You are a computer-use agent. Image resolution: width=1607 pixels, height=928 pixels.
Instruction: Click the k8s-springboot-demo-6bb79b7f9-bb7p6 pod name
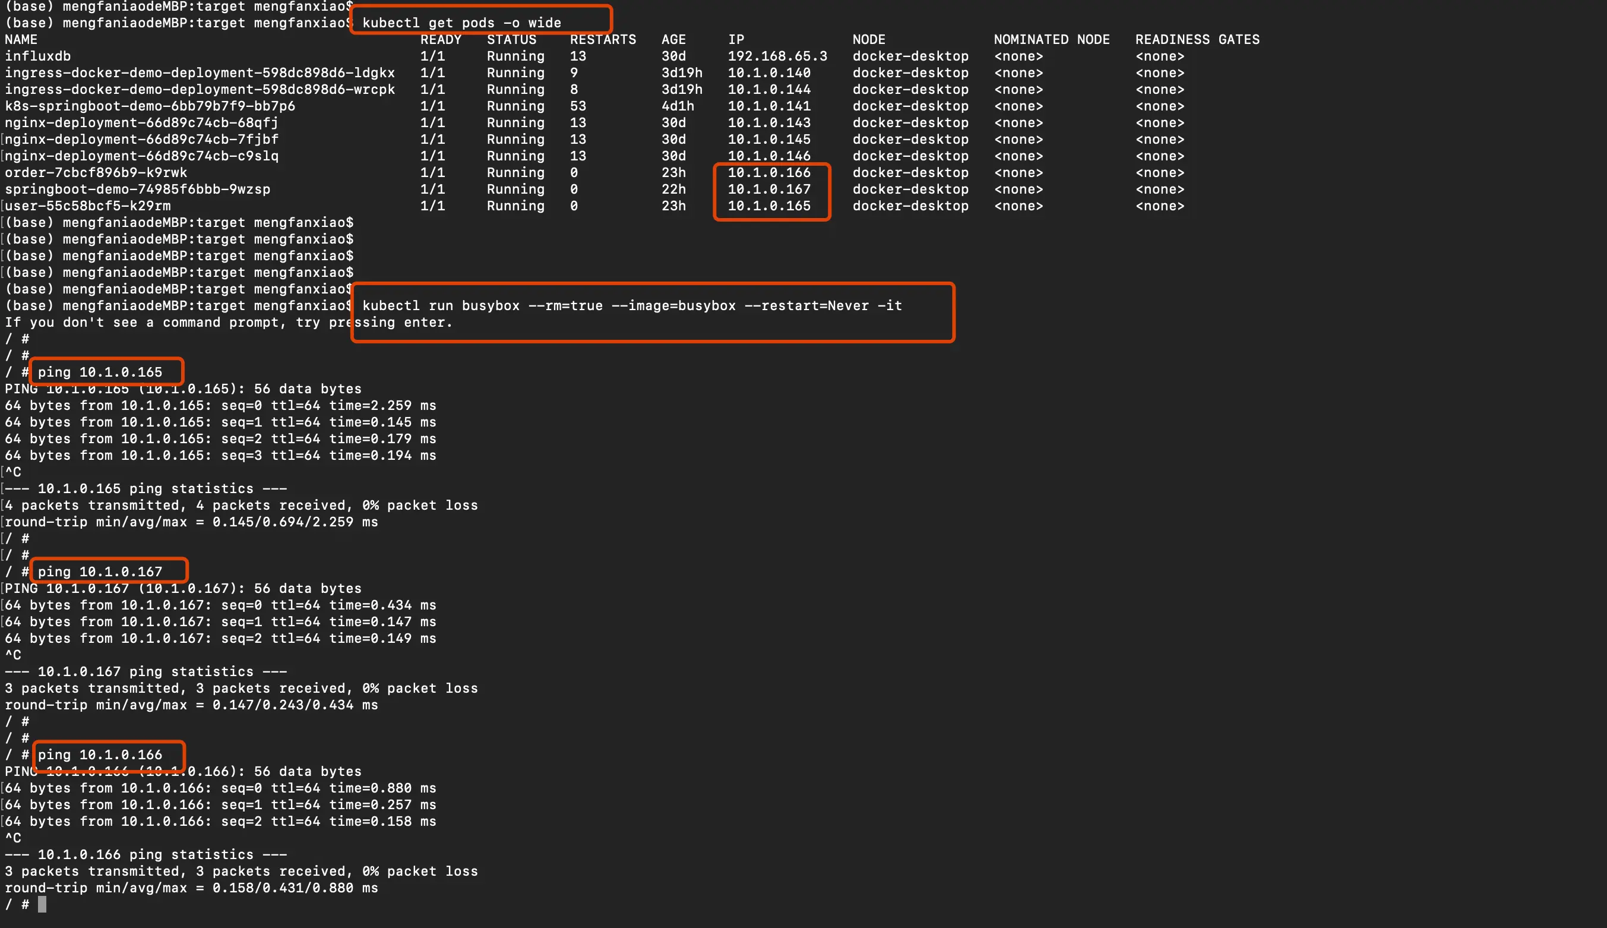coord(150,106)
